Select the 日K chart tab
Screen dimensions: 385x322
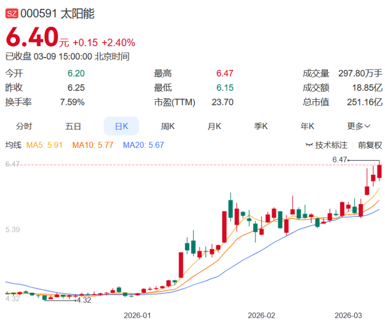click(x=121, y=126)
